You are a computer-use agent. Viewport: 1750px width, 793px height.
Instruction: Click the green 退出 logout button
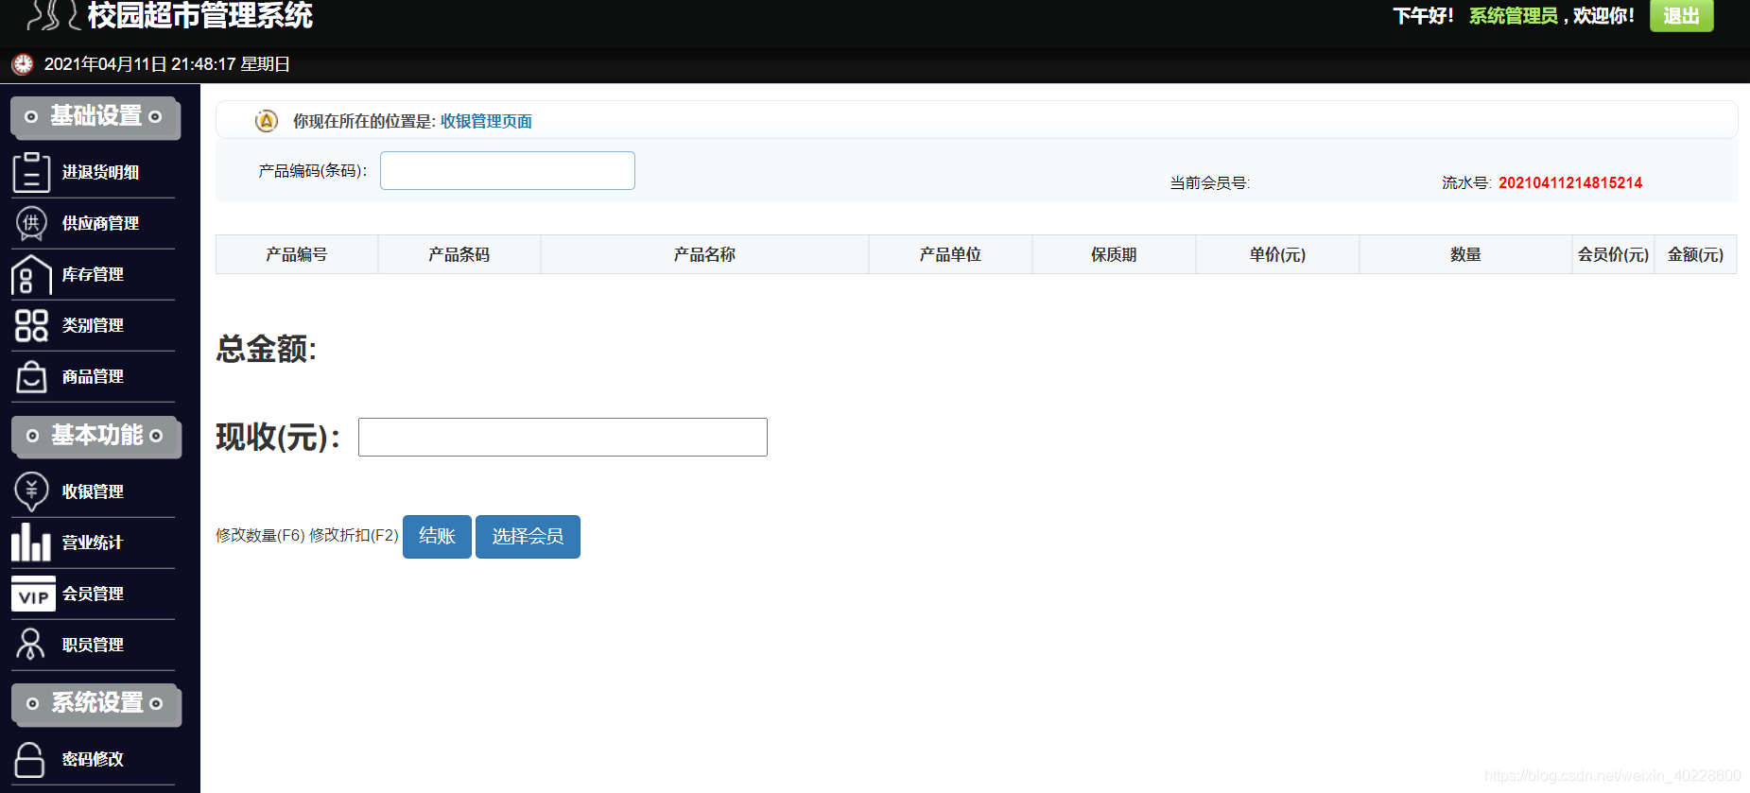click(1681, 15)
